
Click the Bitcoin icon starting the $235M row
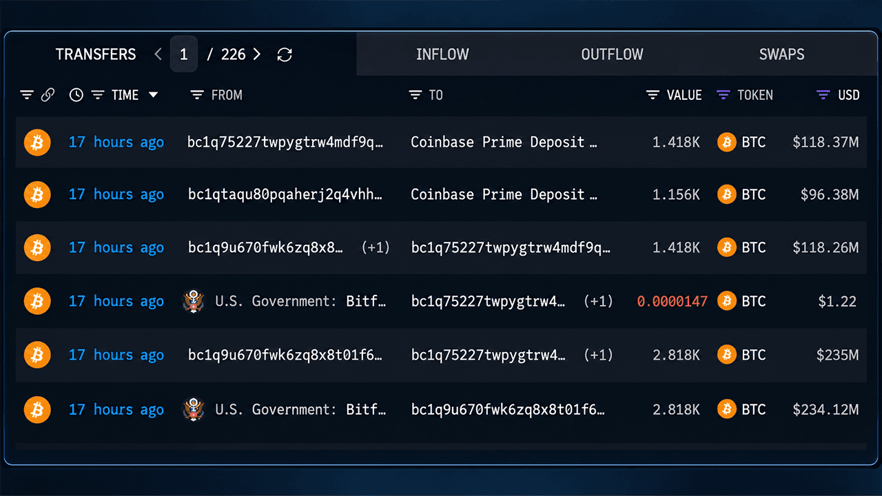[x=37, y=355]
